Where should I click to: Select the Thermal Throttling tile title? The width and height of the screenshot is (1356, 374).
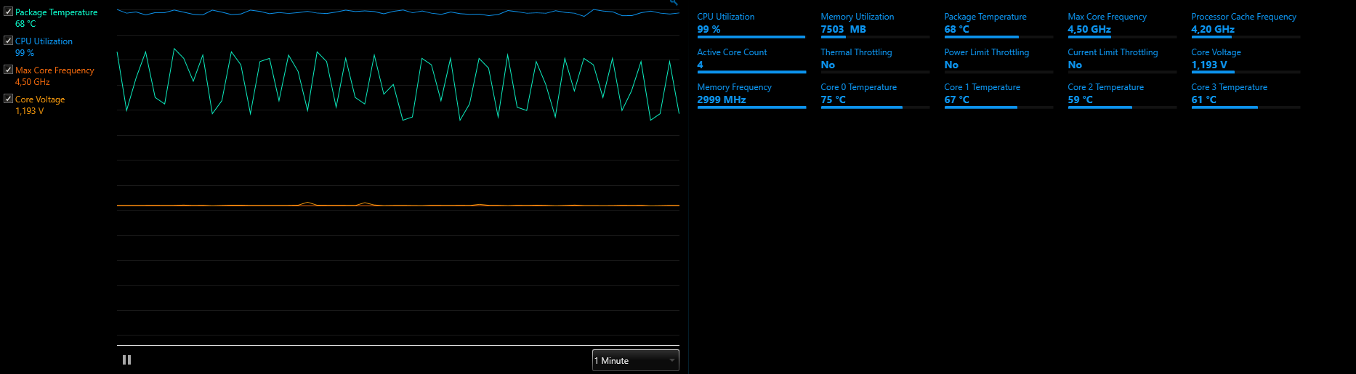coord(856,52)
